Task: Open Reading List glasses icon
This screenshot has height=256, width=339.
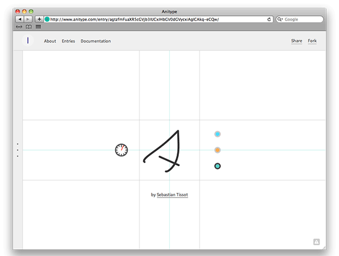Action: point(19,27)
